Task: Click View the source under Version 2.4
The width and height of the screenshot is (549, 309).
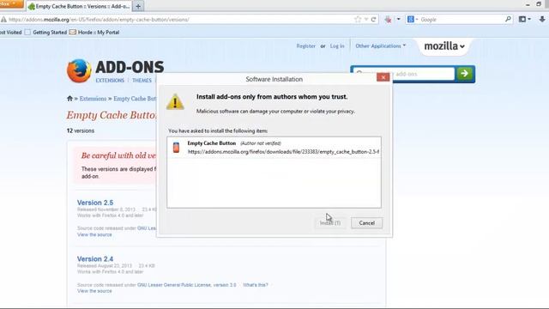Action: click(x=94, y=291)
